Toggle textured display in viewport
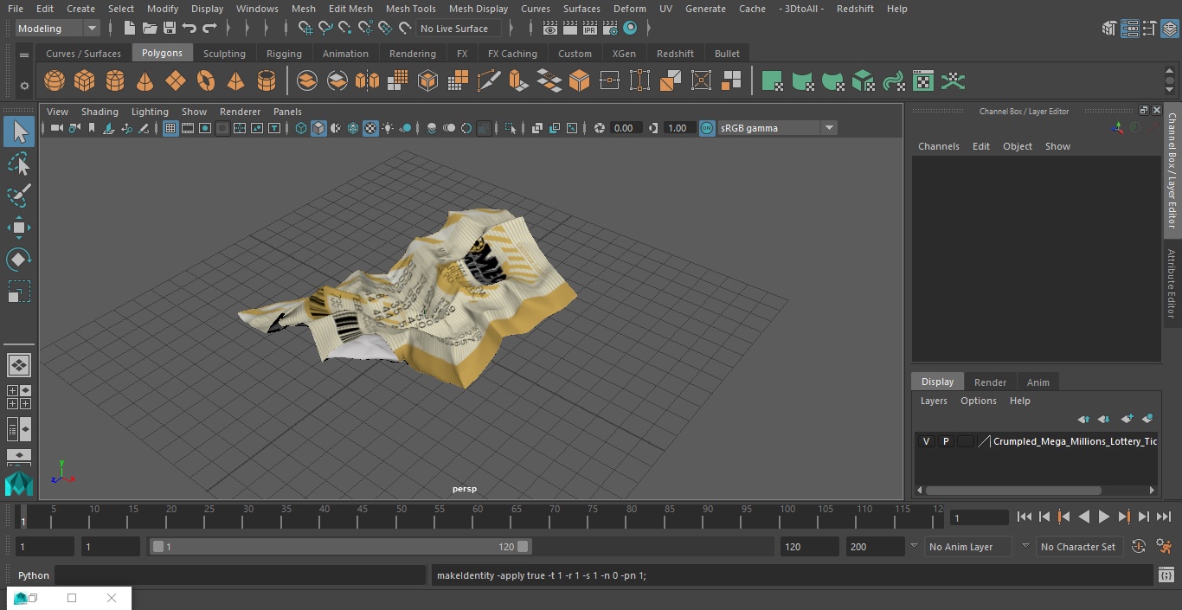Screen dimensions: 1182x610 pyautogui.click(x=370, y=128)
